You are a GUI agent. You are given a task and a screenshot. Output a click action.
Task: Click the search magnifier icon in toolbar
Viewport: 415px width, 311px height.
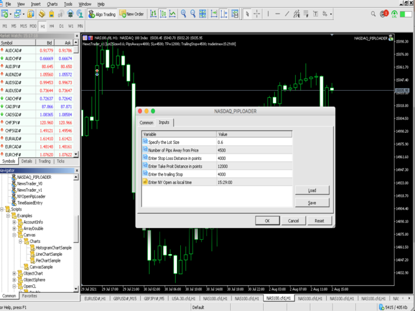373,14
